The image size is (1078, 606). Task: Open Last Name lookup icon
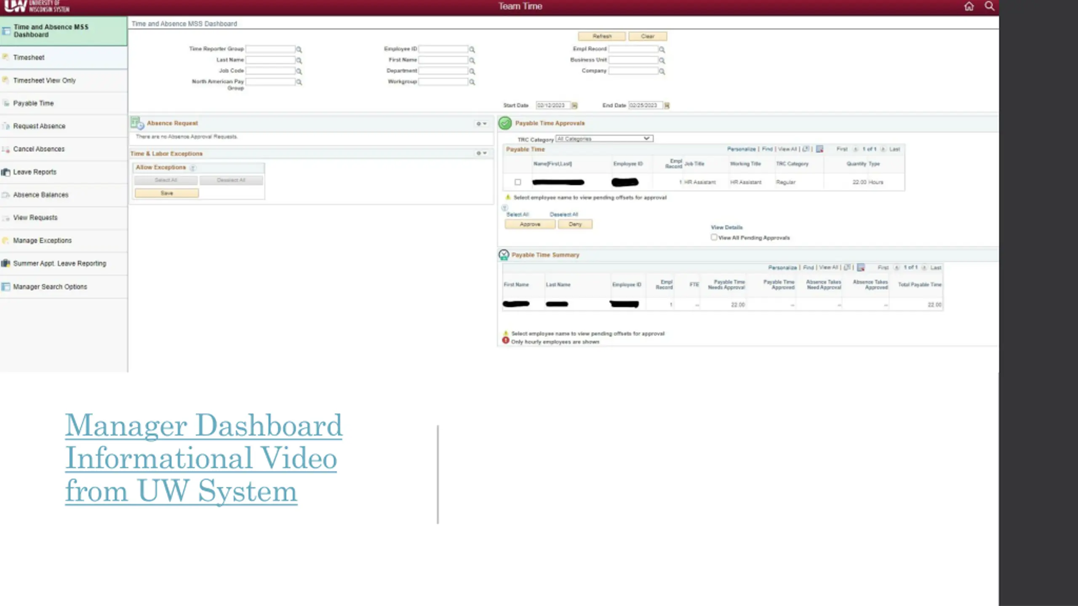coord(299,61)
